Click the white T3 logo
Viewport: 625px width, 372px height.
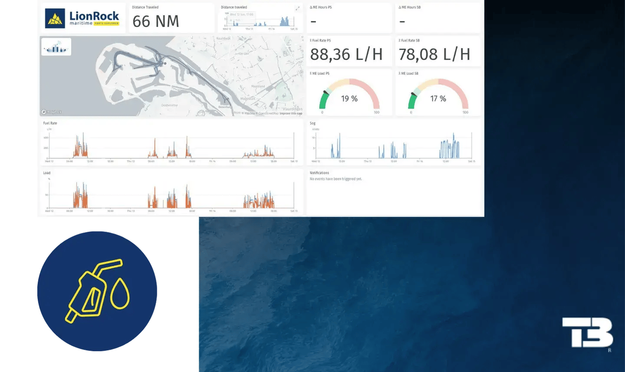(x=587, y=332)
